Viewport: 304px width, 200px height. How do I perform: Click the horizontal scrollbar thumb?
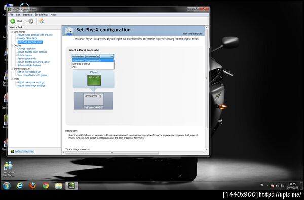[112, 153]
